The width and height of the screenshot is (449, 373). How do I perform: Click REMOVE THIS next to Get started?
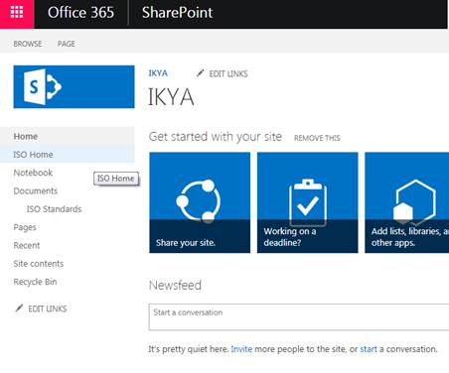coord(317,138)
